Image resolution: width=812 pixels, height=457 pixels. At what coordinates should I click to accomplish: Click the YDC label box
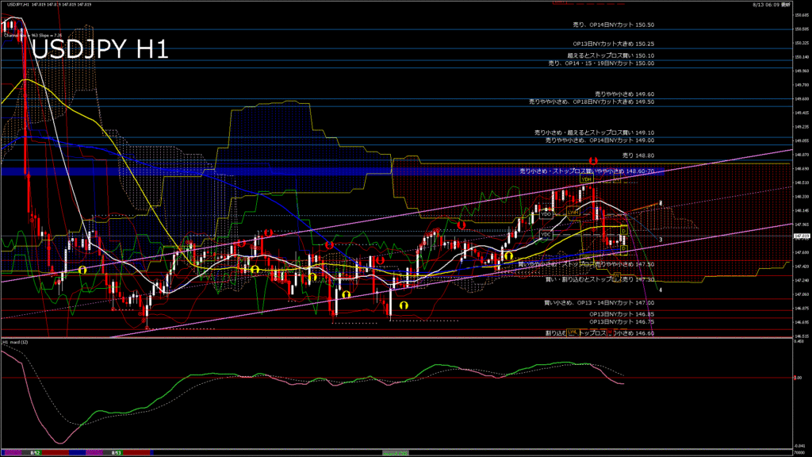pyautogui.click(x=546, y=235)
